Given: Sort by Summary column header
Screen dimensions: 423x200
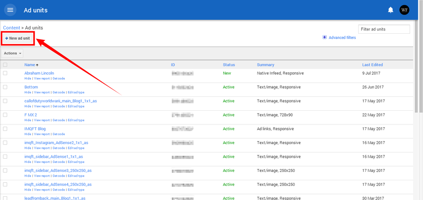Looking at the screenshot, I should pyautogui.click(x=266, y=65).
